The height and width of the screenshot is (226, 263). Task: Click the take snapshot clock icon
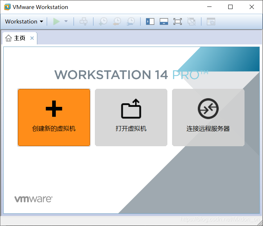point(103,22)
